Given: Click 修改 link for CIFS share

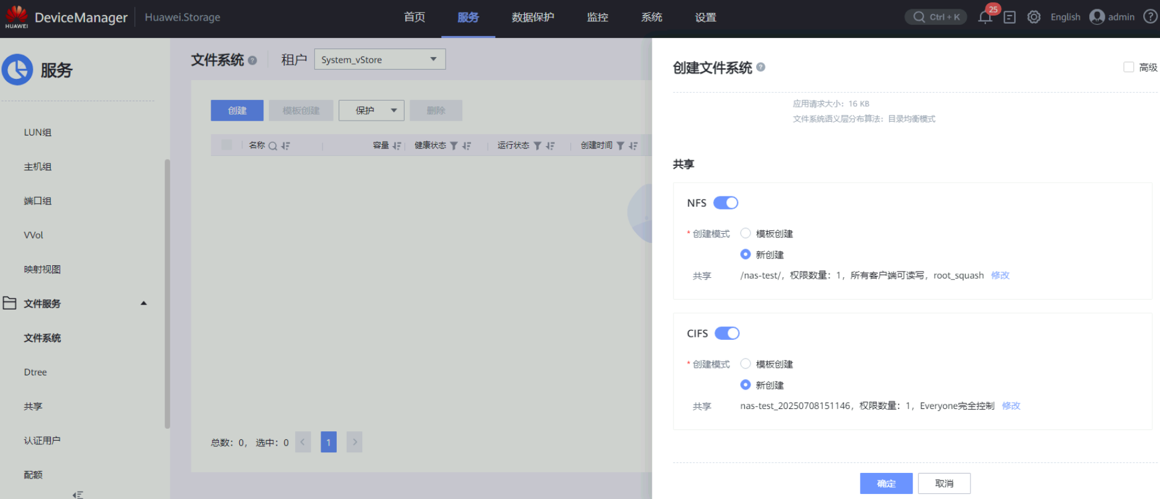Looking at the screenshot, I should click(x=1011, y=406).
